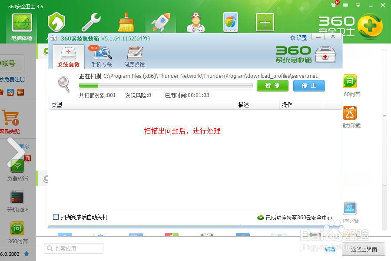
Task: Click 已成功连接至360云安全中心 status
Action: click(295, 217)
